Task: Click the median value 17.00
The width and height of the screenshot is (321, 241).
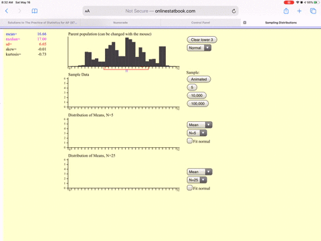Action: click(41, 39)
